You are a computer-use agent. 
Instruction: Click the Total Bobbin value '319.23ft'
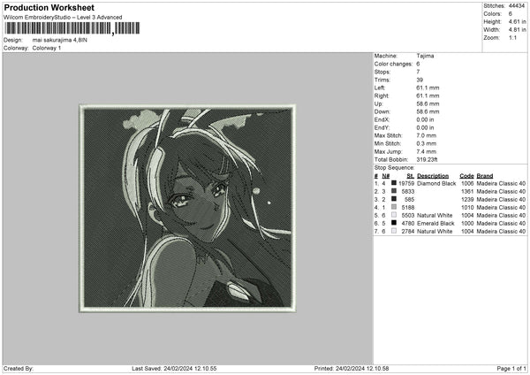tap(427, 159)
